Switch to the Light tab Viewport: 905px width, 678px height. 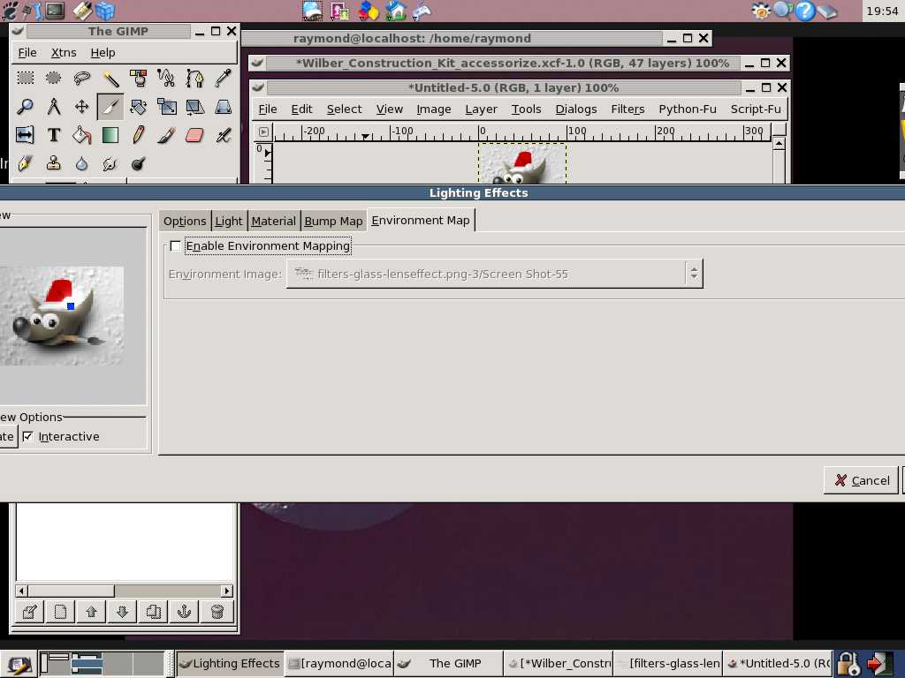pyautogui.click(x=229, y=221)
